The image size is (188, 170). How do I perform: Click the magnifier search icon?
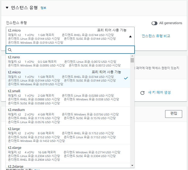pos(10,50)
